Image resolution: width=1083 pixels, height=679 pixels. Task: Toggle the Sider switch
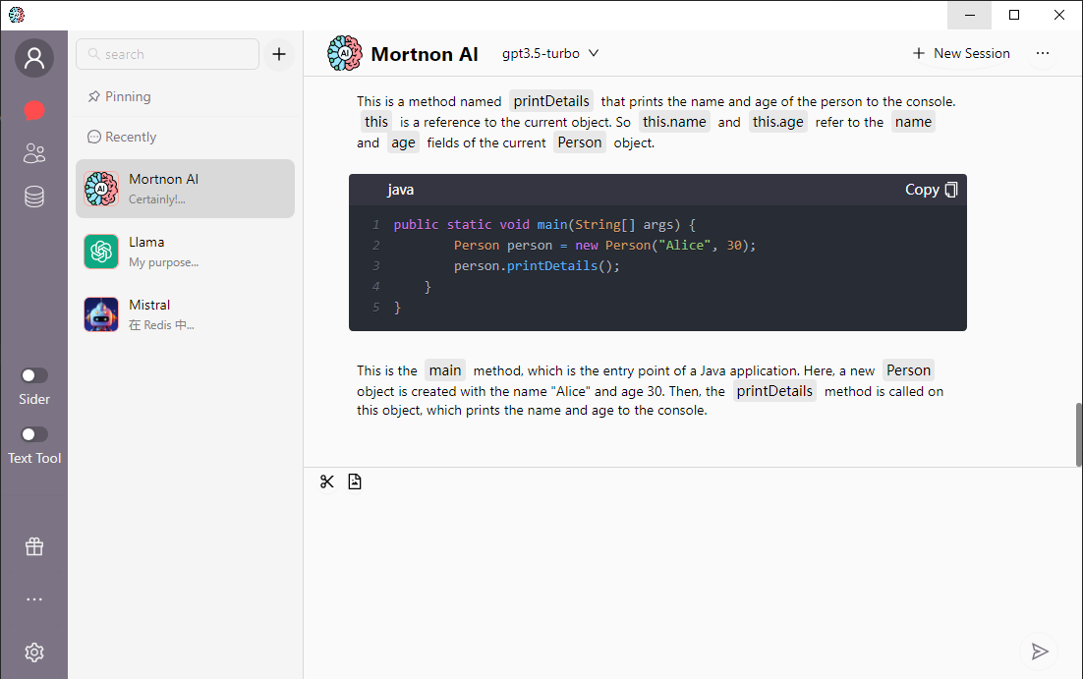pos(34,375)
